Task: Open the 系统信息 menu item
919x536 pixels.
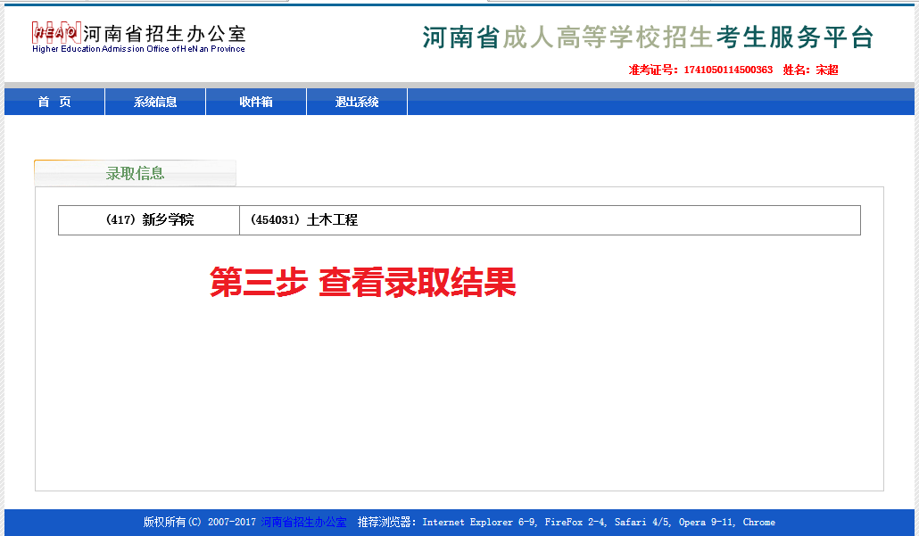Action: point(155,102)
